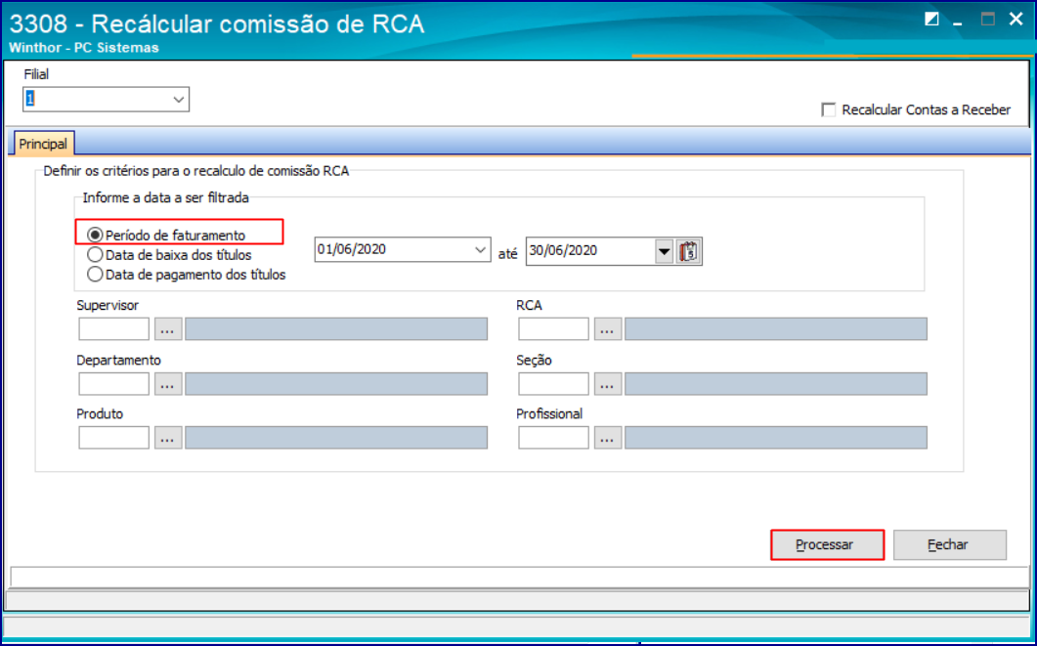Switch to the Principal tab
This screenshot has height=646, width=1037.
tap(43, 144)
